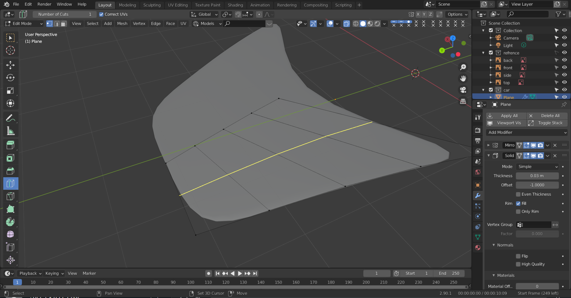Viewport: 571px width, 298px height.
Task: Open the Add Modifier dropdown
Action: pos(527,132)
